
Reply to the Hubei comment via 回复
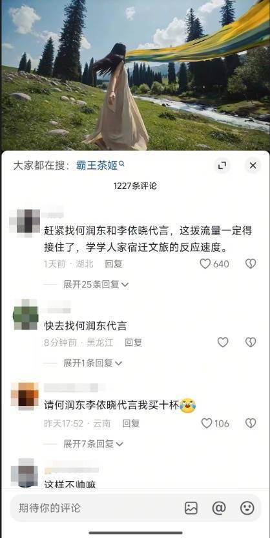point(114,264)
